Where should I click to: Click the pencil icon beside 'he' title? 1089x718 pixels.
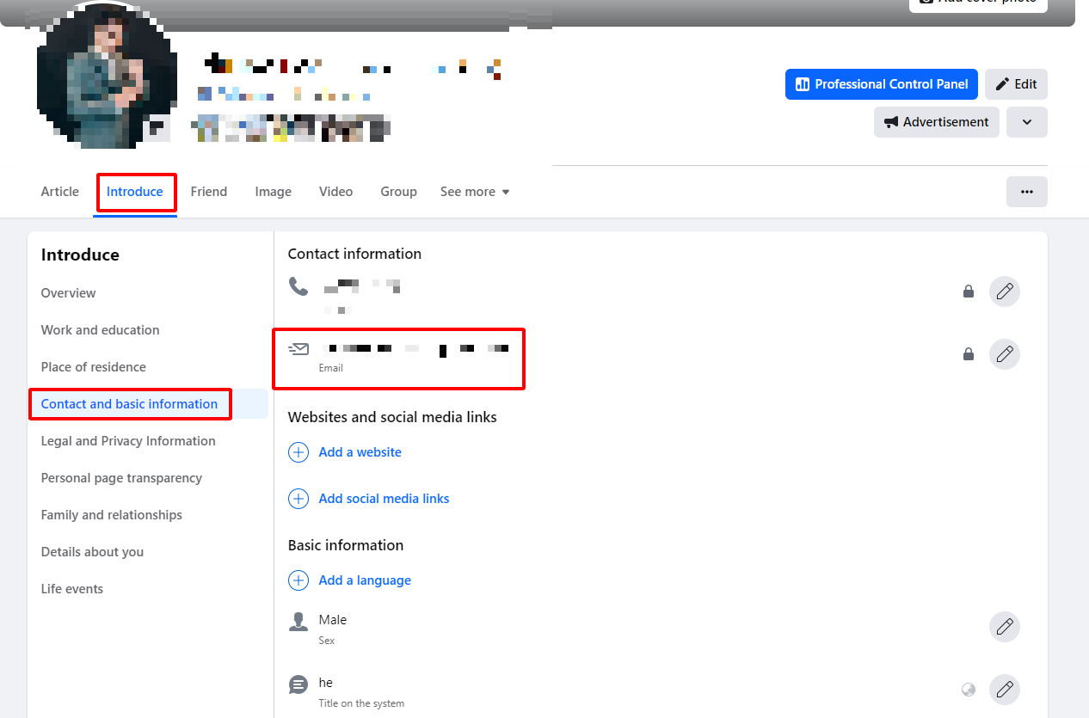1004,689
